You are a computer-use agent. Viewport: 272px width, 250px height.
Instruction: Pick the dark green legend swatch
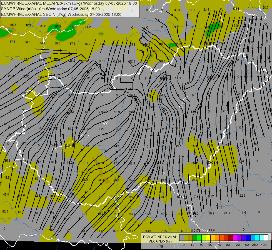coord(195,237)
